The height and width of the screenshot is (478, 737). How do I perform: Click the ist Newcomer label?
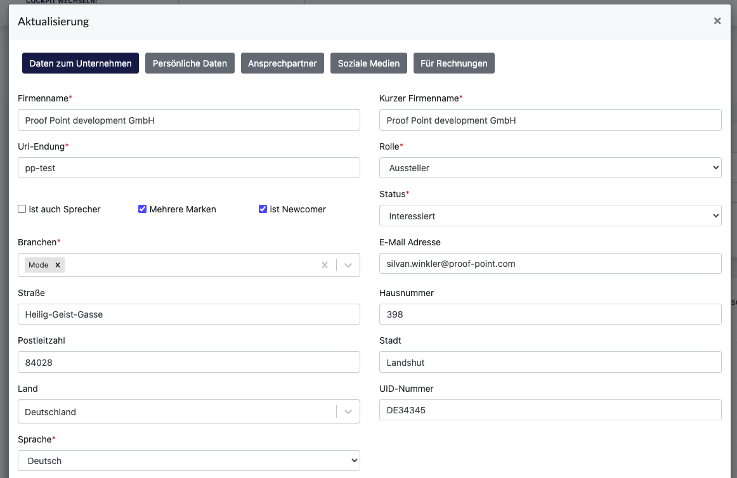click(x=298, y=209)
